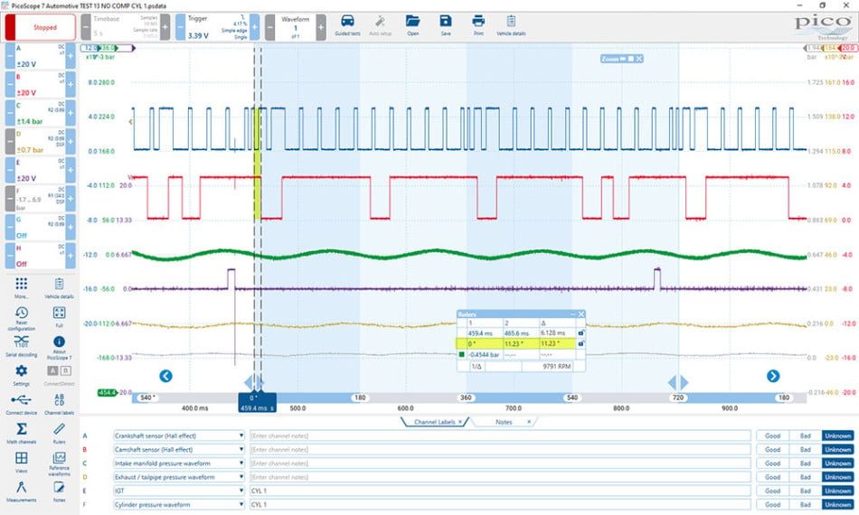
Task: Click the Save disk icon
Action: click(446, 25)
